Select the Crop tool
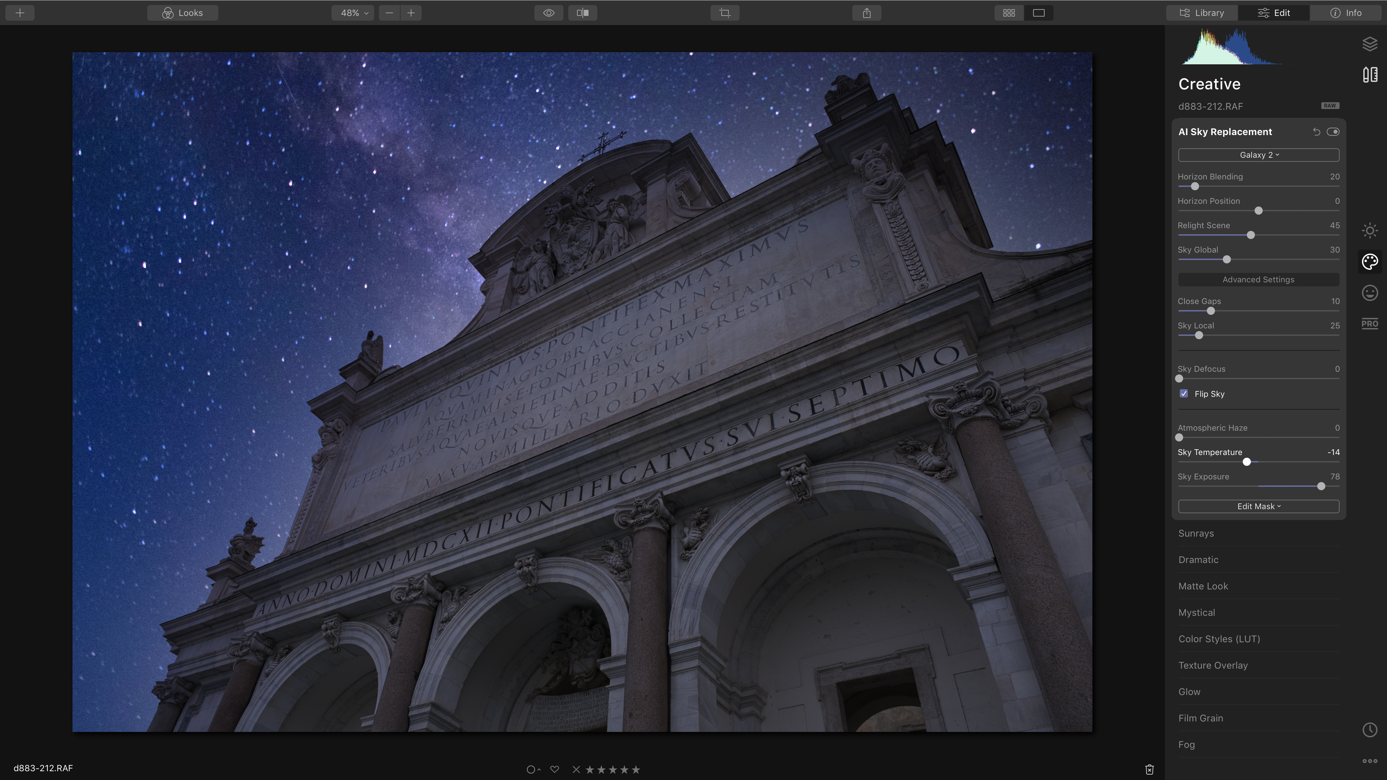Viewport: 1387px width, 780px height. (725, 13)
